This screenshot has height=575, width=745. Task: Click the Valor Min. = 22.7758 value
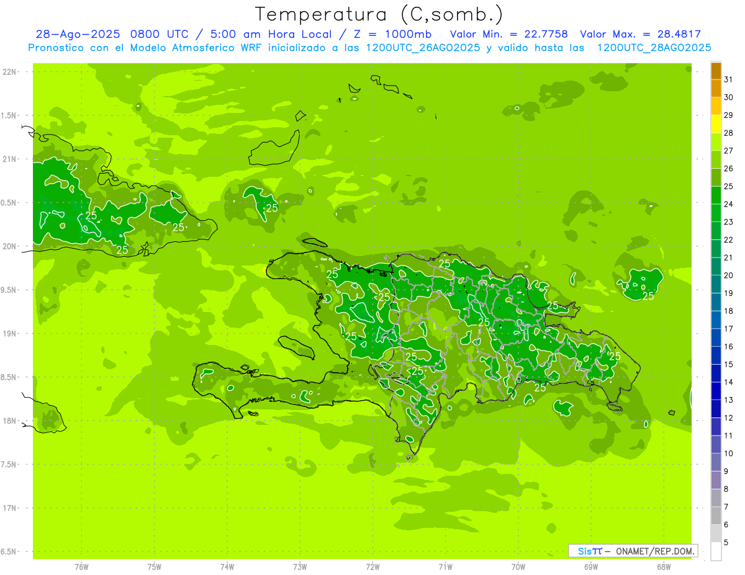(x=508, y=34)
